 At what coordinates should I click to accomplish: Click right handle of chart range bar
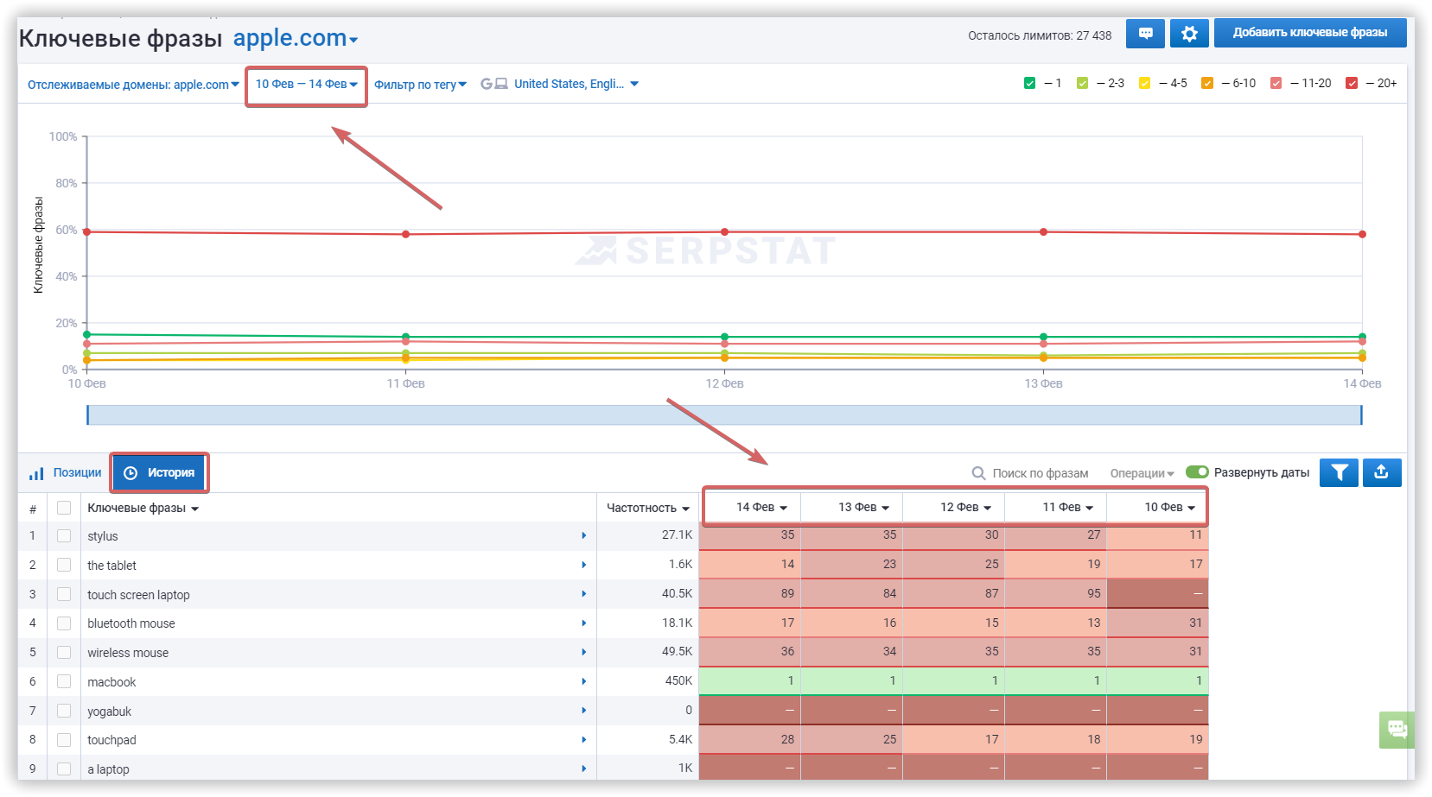1362,414
